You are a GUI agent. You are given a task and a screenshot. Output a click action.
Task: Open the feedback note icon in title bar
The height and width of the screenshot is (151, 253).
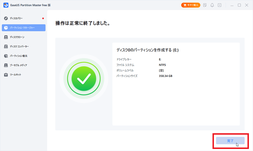tap(205, 5)
